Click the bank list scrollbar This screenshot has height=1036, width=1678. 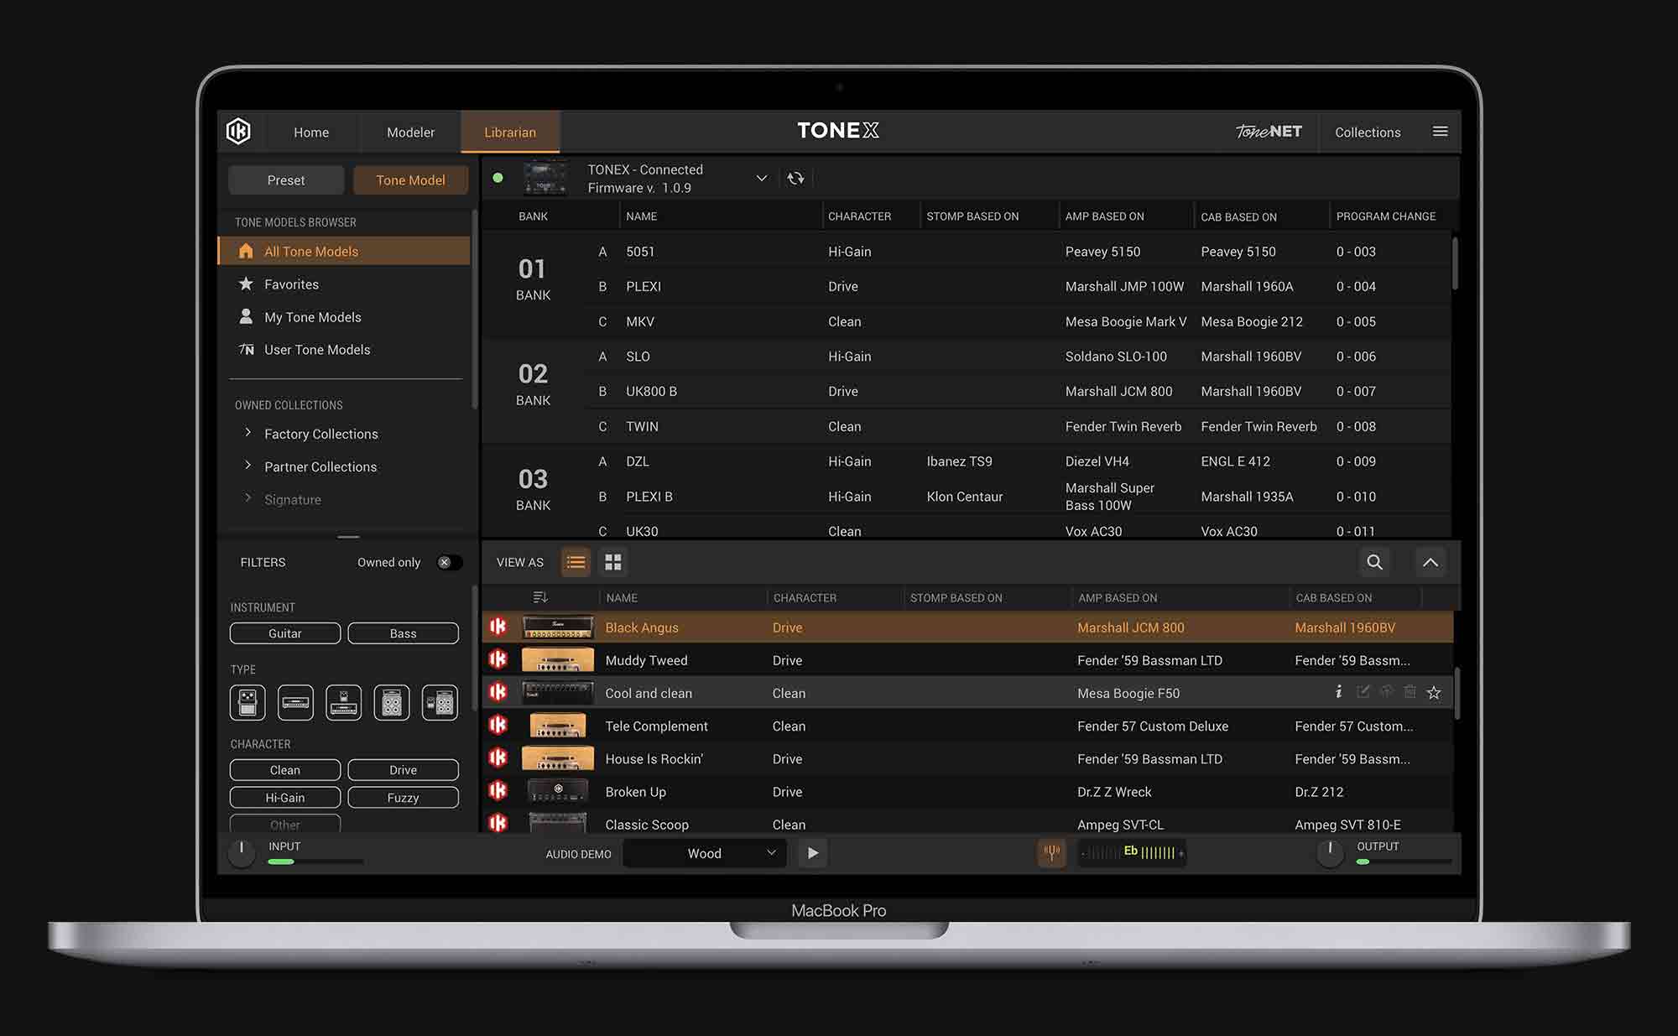1455,264
